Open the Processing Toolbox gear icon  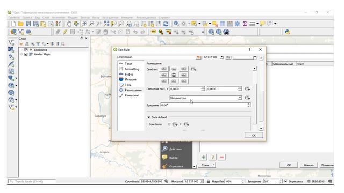[238, 24]
